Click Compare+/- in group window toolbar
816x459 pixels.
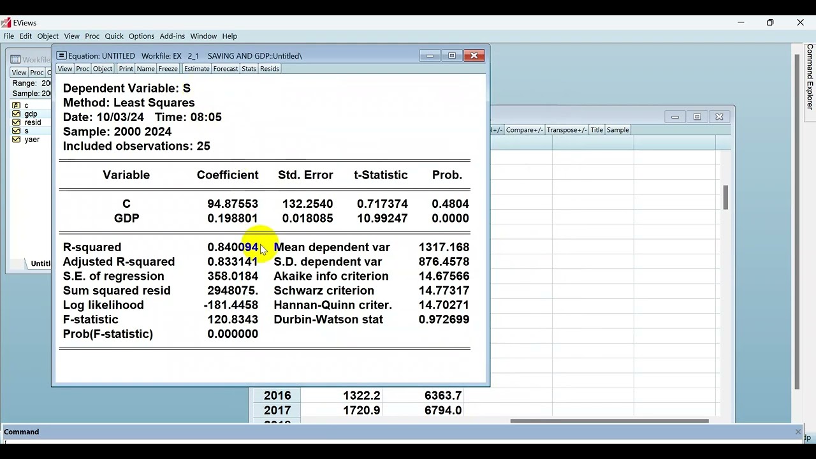[x=525, y=130]
